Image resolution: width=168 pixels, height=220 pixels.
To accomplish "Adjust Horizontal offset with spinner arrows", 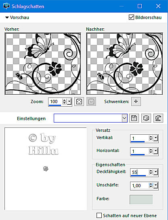I will (x=151, y=151).
